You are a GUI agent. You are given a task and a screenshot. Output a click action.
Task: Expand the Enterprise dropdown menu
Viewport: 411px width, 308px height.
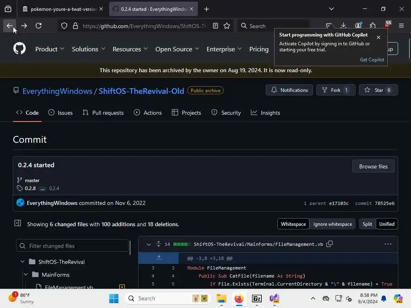point(224,49)
